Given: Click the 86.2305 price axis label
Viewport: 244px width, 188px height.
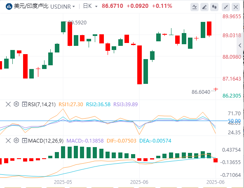Looking at the screenshot, I should (x=232, y=95).
